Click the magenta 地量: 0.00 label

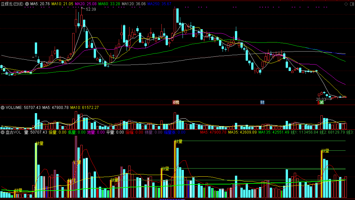[x=96, y=132]
